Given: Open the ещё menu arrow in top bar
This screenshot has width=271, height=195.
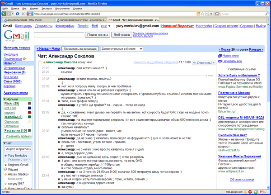Looking at the screenshot, I should (x=109, y=26).
